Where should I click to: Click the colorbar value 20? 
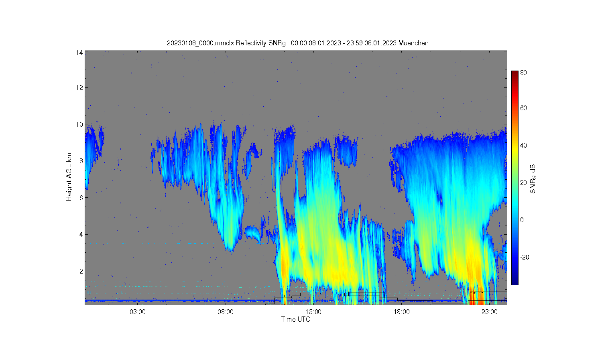tap(524, 183)
